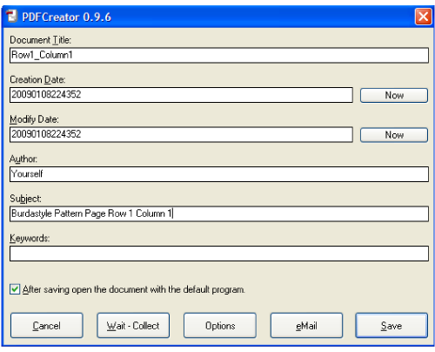Uncheck open document after saving option
This screenshot has height=352, width=435.
15,289
